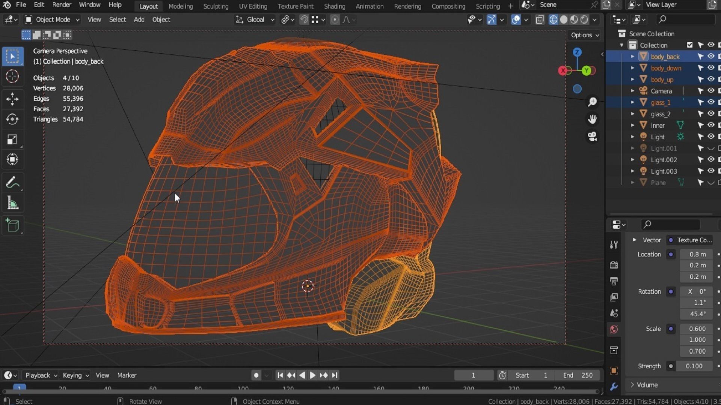Click the zoom view magnifier icon
This screenshot has width=721, height=405.
pos(592,102)
